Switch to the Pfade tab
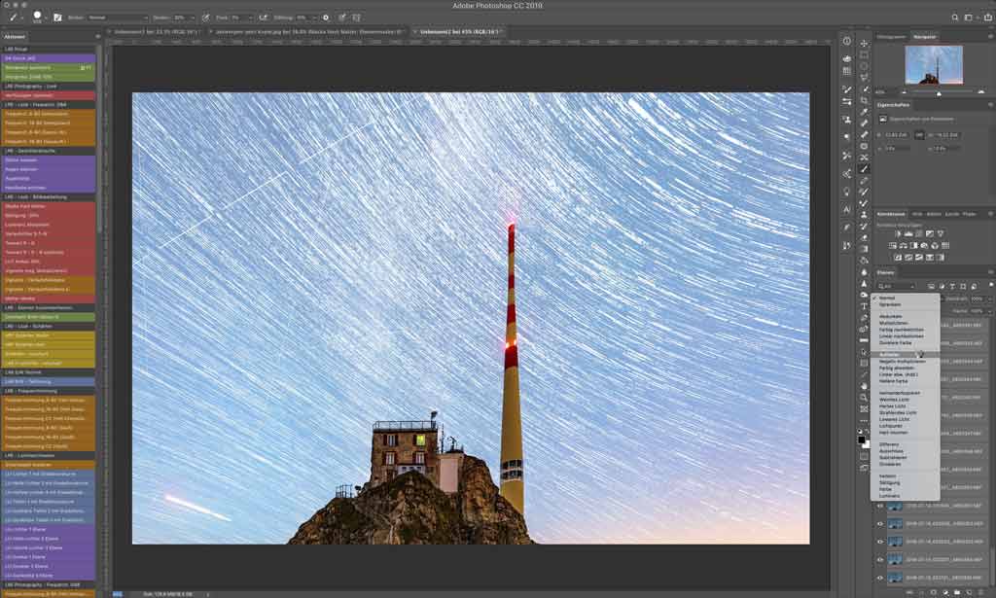This screenshot has height=598, width=996. (x=970, y=214)
